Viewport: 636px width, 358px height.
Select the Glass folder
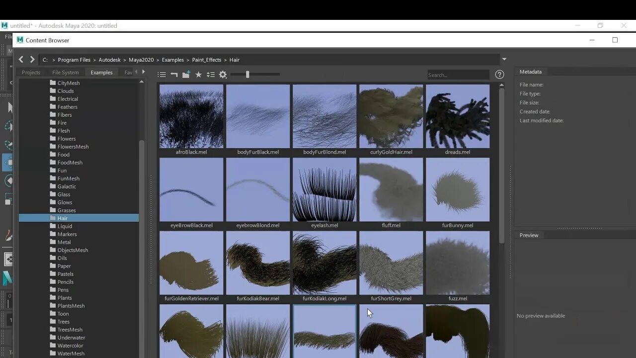64,194
